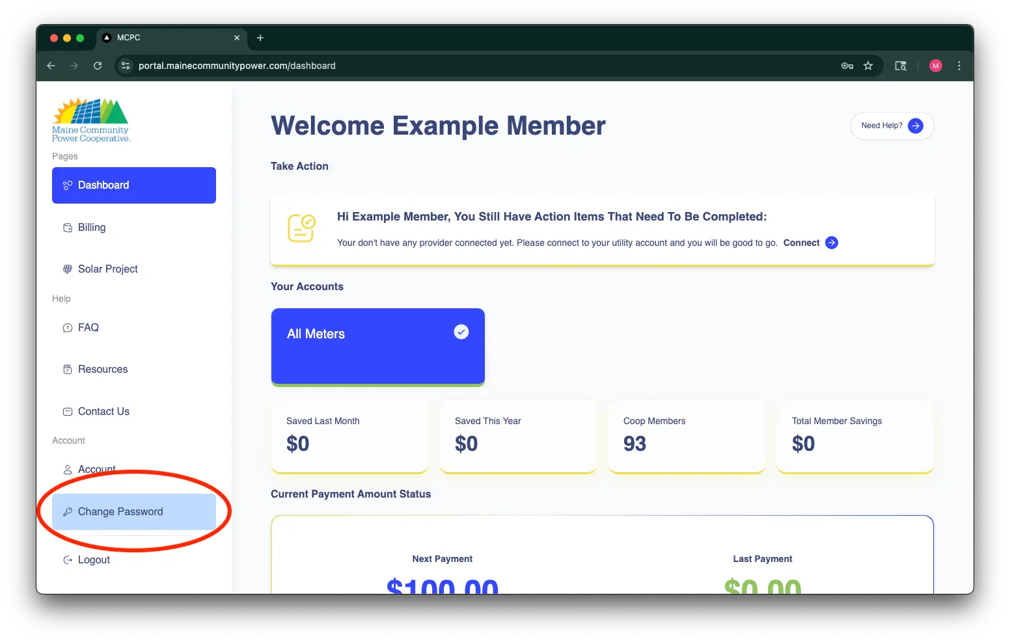Viewport: 1010px width, 642px height.
Task: Open the tab search icon in Chrome toolbar
Action: (901, 66)
